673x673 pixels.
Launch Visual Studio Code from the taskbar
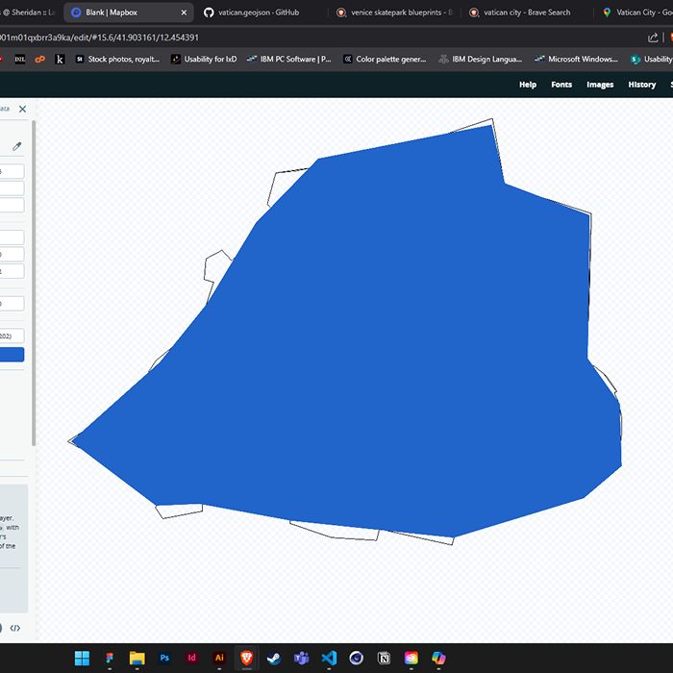pyautogui.click(x=329, y=658)
